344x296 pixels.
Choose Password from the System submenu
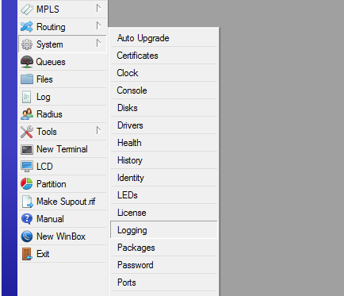click(164, 265)
